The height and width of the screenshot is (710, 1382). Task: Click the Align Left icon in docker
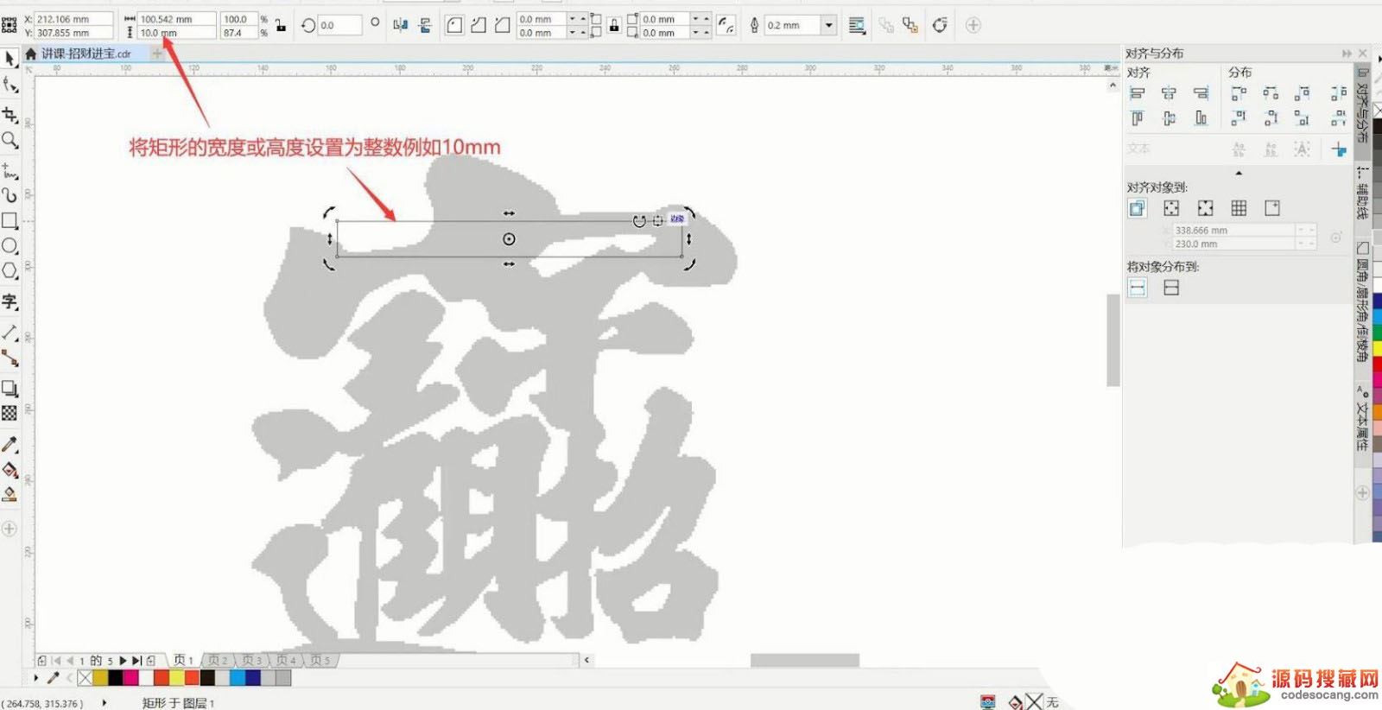tap(1138, 93)
